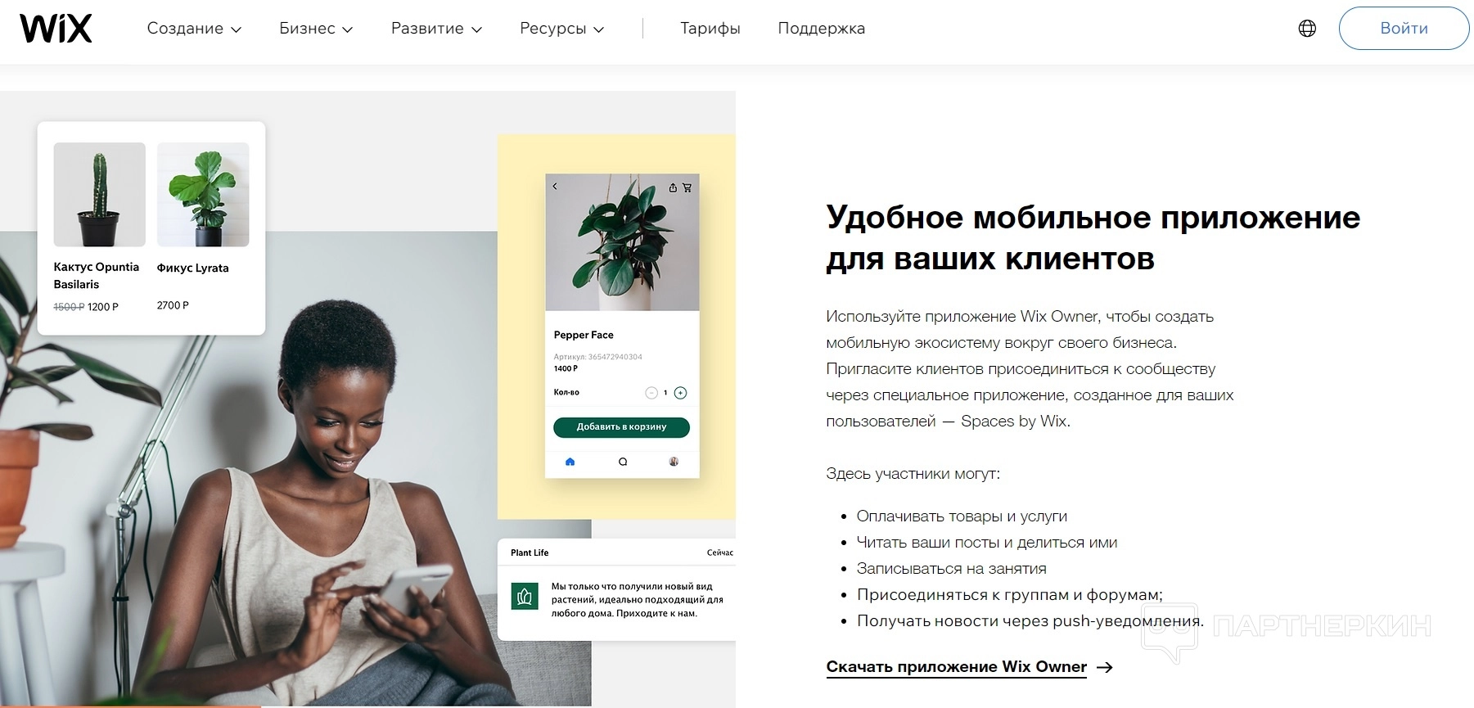This screenshot has height=708, width=1474.
Task: Tap the share icon above Pepper Face
Action: pos(673,187)
